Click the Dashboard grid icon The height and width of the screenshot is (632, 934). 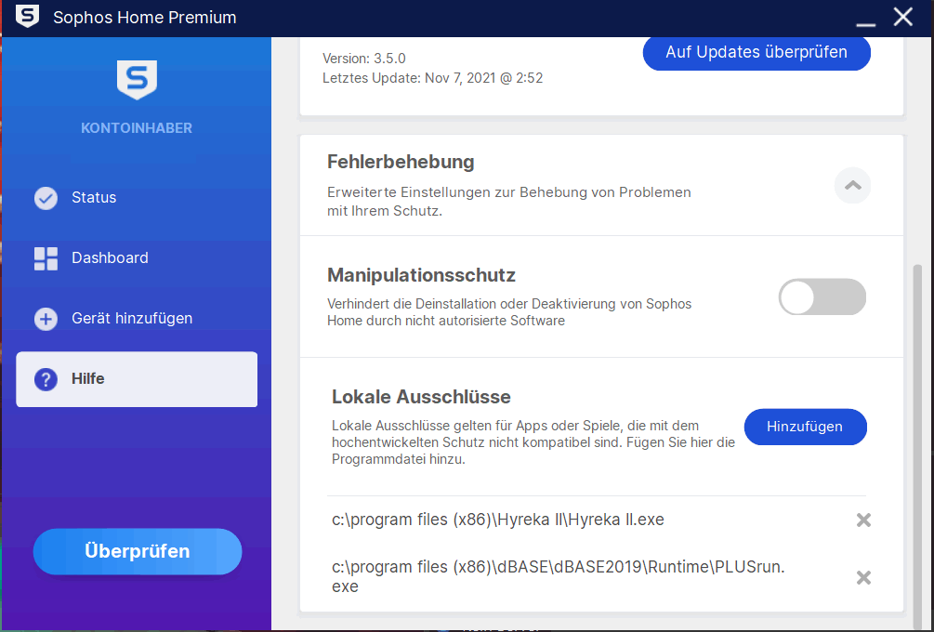46,258
